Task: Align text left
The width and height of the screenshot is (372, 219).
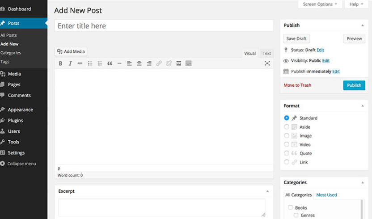Action: [x=129, y=63]
